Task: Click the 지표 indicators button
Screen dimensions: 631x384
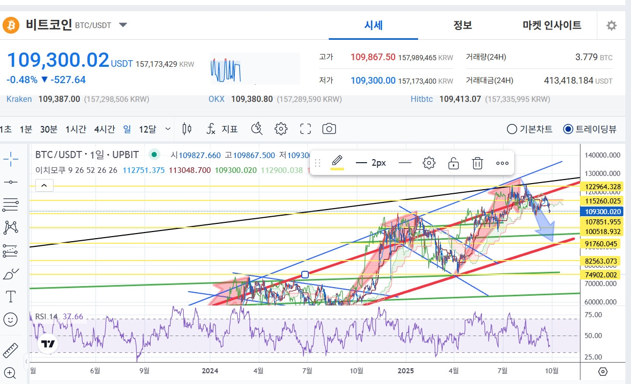Action: pos(222,129)
